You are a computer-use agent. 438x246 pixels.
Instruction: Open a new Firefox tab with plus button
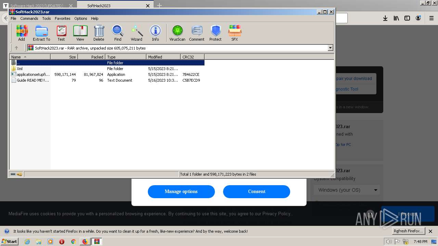(x=159, y=5)
